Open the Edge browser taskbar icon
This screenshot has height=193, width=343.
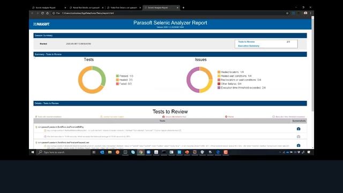[x=218, y=152]
